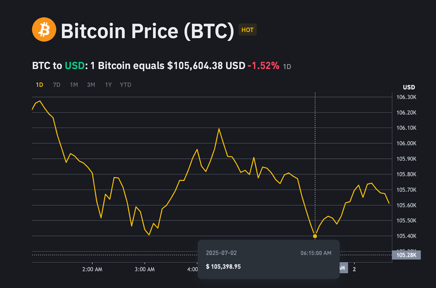Viewport: 436px width, 288px height.
Task: Click the yellow data point marker on chart
Action: click(x=315, y=236)
